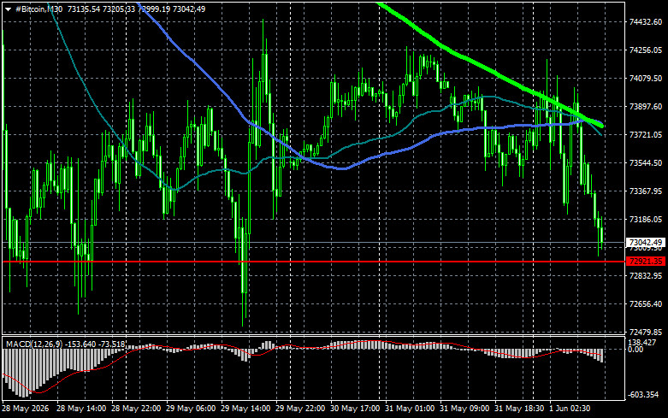This screenshot has width=668, height=418.
Task: Click the 28 May 14:00 time label
Action: (81, 409)
